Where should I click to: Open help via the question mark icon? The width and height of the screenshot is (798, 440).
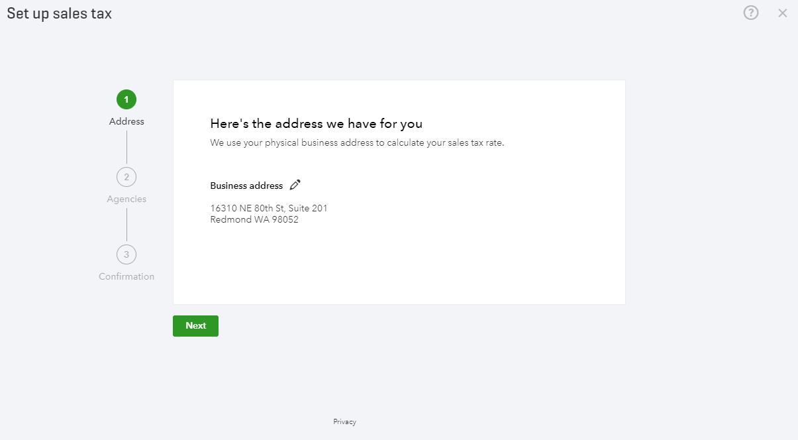coord(750,13)
